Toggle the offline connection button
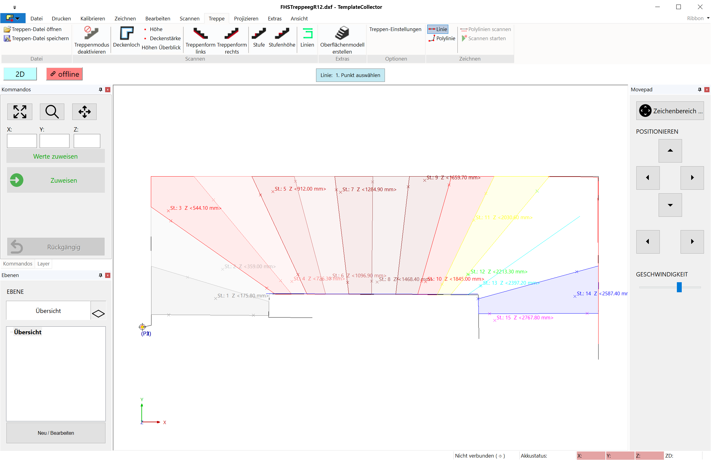 click(x=64, y=74)
